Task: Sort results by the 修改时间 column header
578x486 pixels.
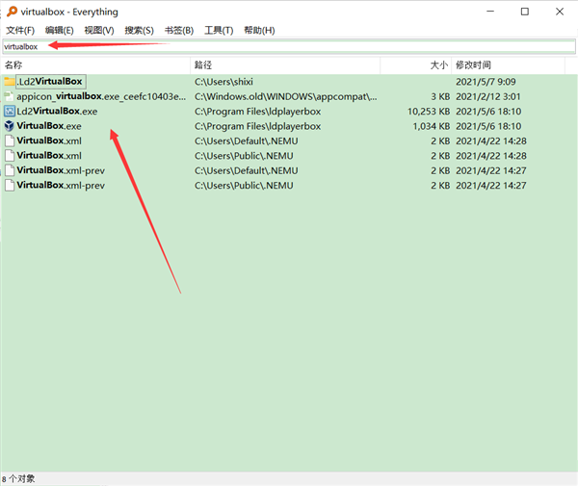Action: (x=511, y=64)
